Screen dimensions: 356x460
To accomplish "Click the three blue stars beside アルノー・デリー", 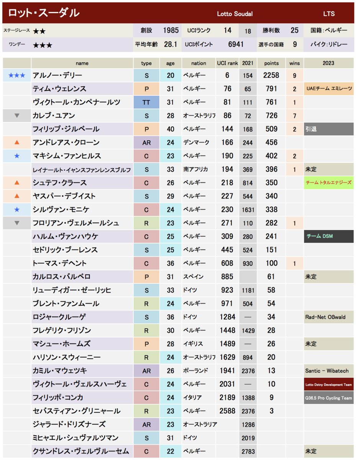I will [16, 76].
